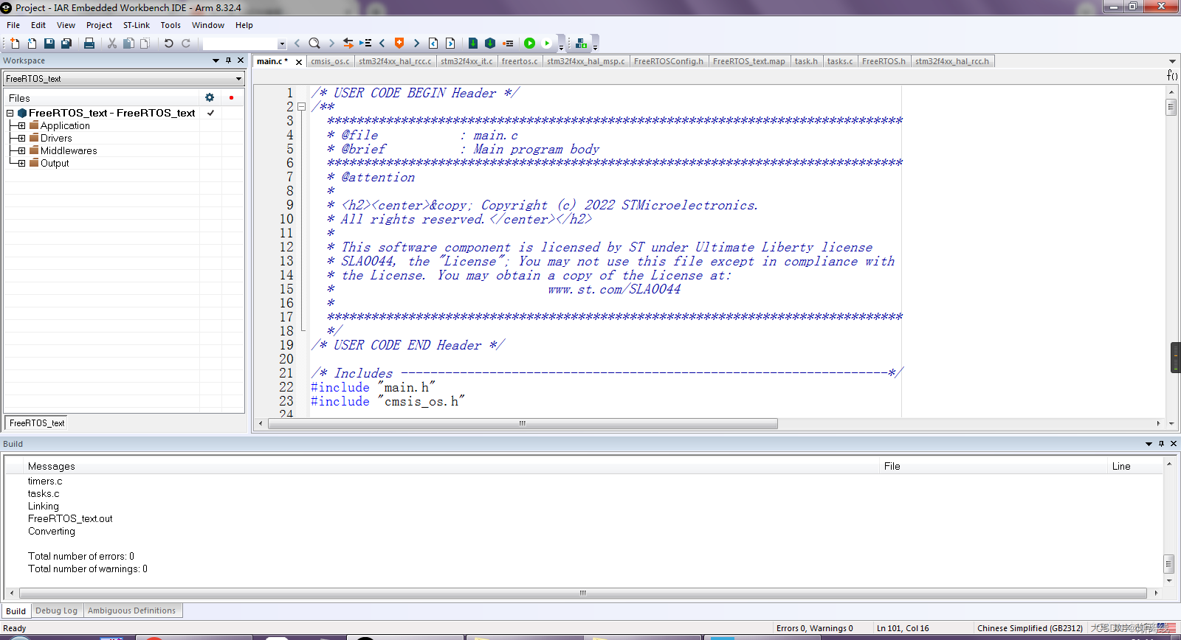Click Debug without Downloading icon
The image size is (1181, 640).
tap(547, 44)
